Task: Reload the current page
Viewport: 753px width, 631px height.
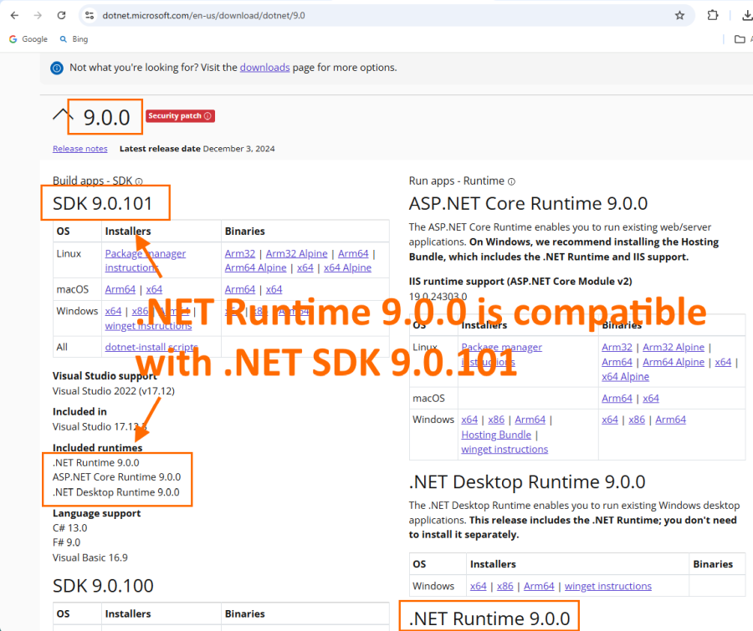Action: point(62,15)
